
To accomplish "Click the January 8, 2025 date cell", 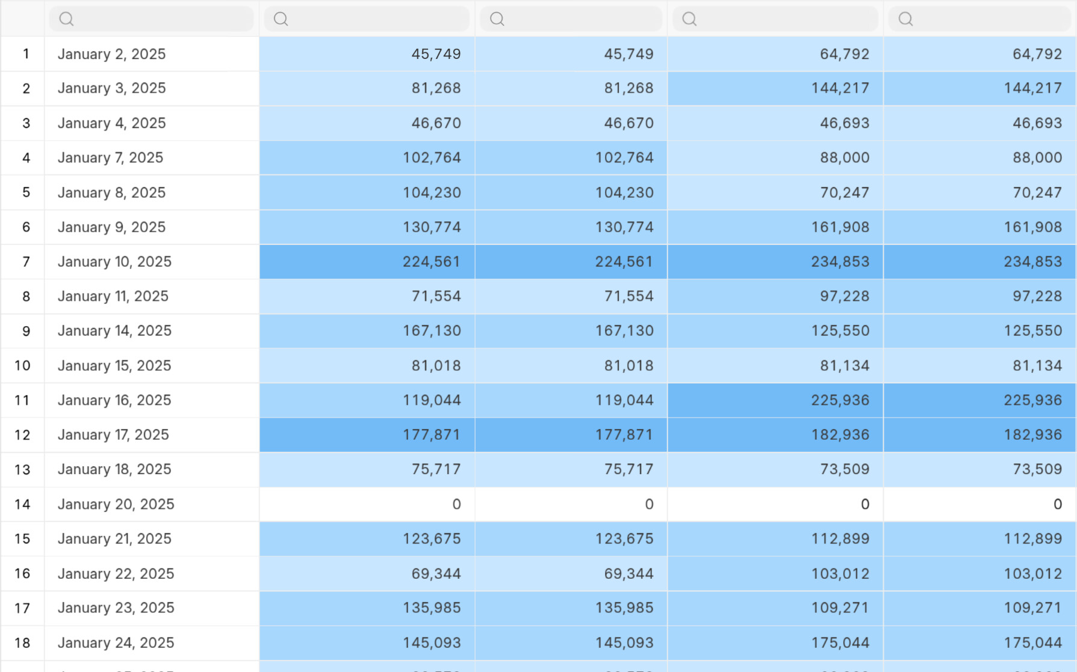I will [x=152, y=193].
